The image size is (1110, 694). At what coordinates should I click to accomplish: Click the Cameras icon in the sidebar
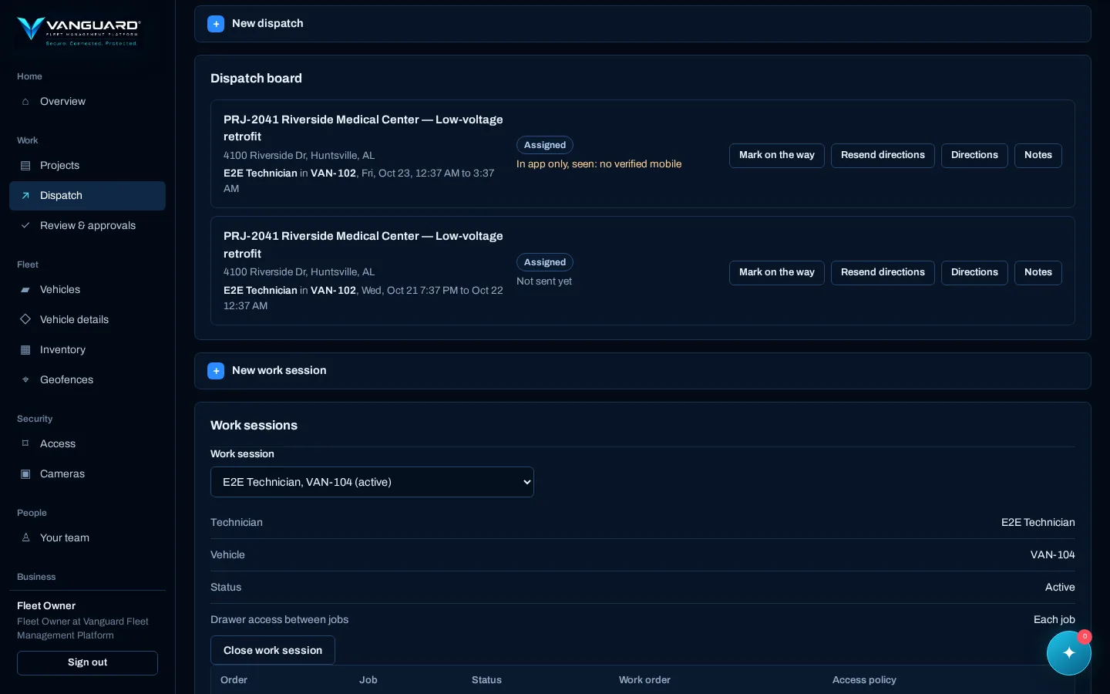point(25,474)
